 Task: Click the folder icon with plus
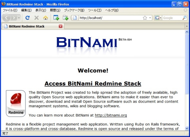pyautogui.click(x=66, y=18)
